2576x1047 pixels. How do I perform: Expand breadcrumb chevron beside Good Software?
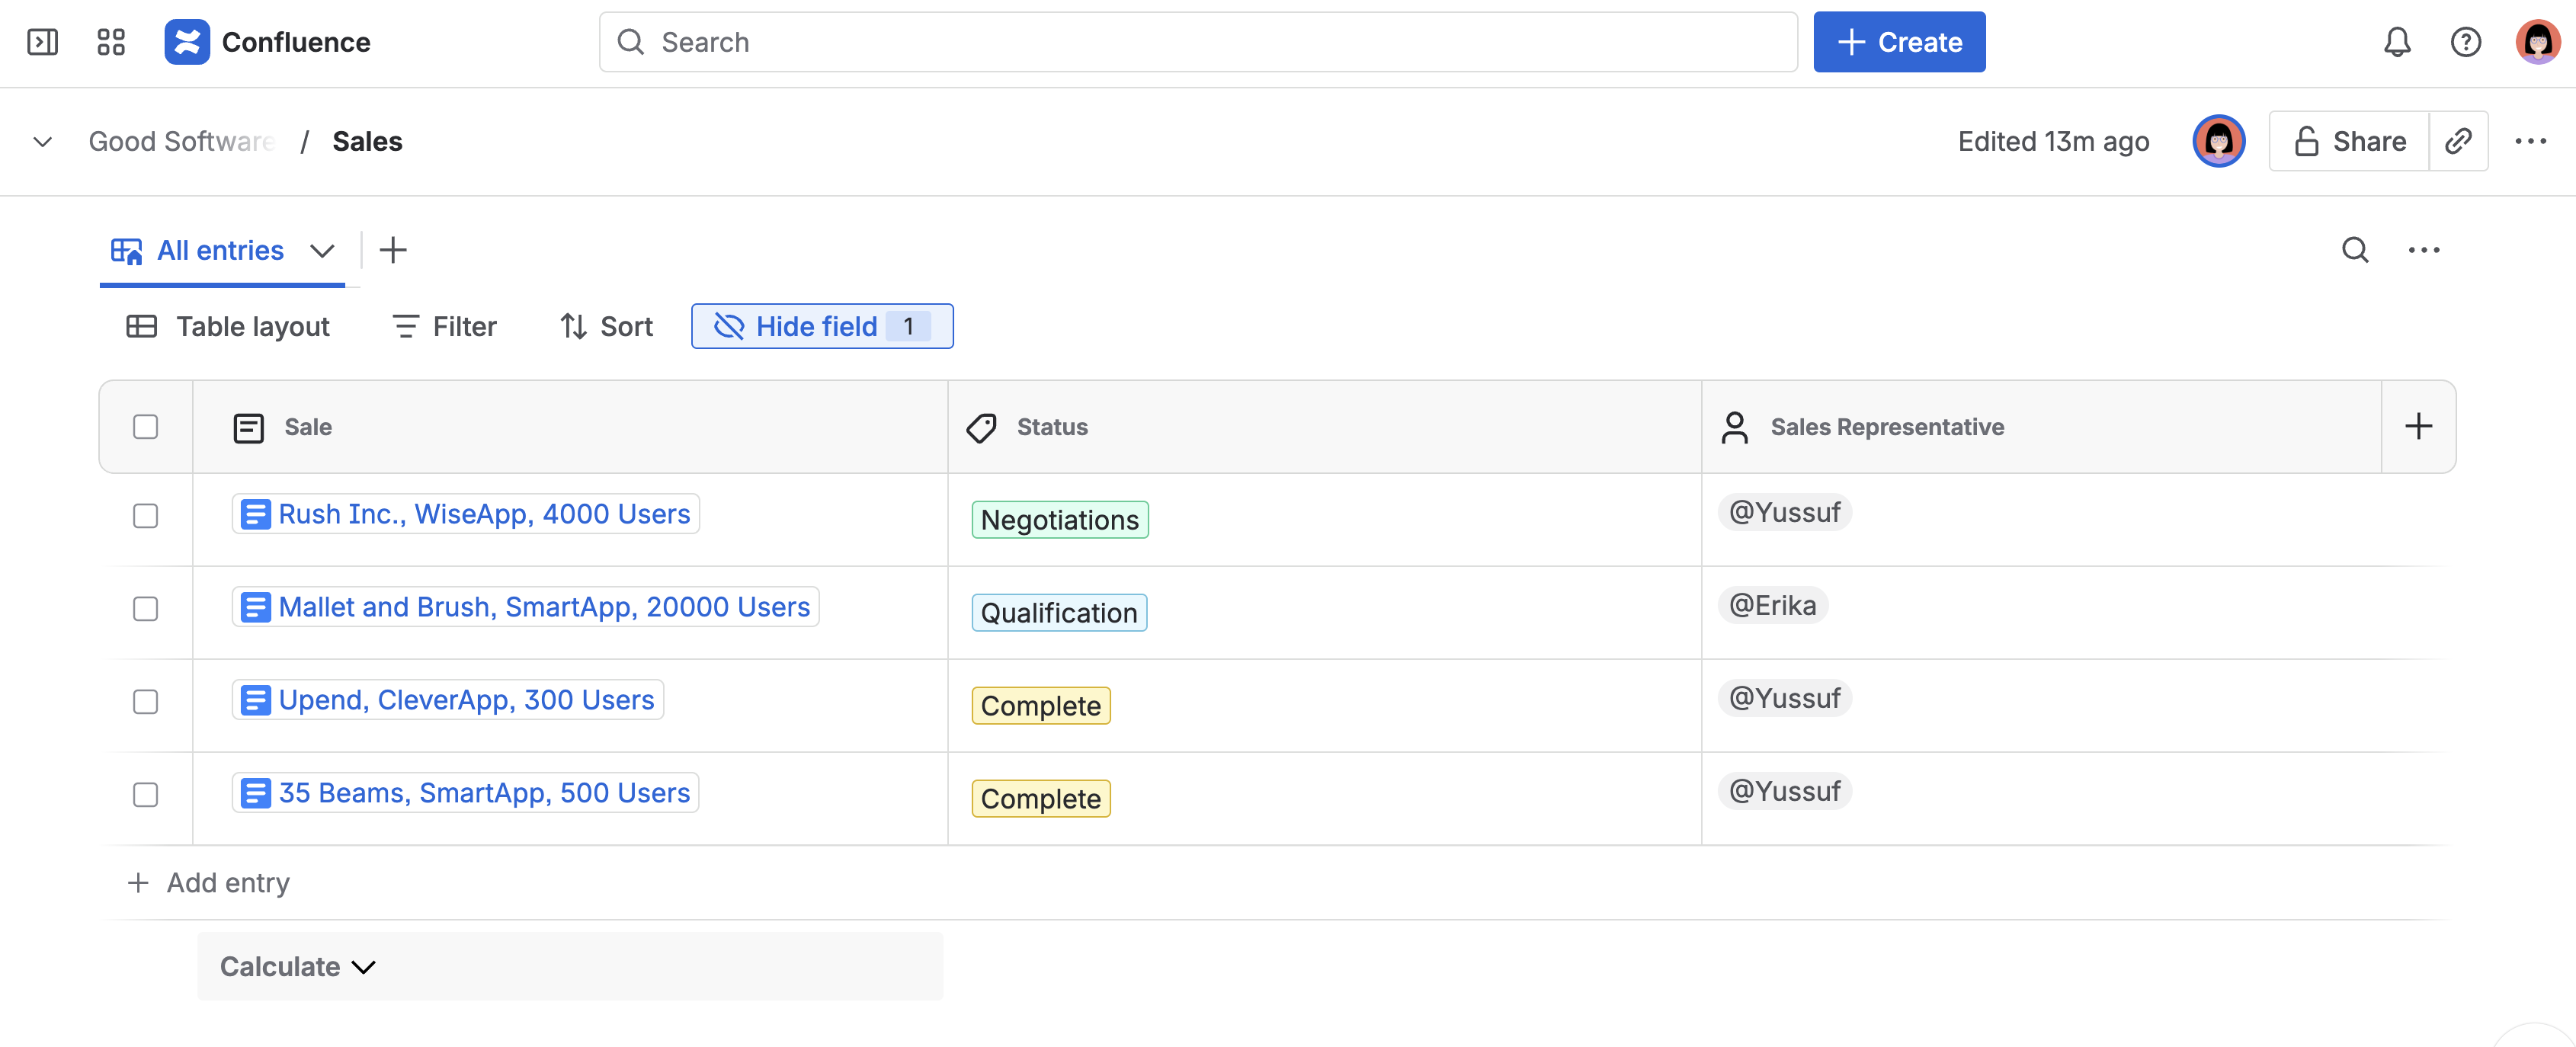tap(42, 142)
